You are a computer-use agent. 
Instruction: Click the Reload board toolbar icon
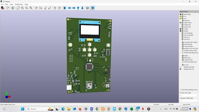tap(3, 8)
